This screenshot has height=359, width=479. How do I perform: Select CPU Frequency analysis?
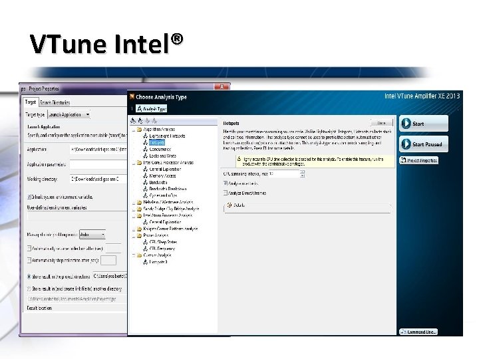point(162,249)
